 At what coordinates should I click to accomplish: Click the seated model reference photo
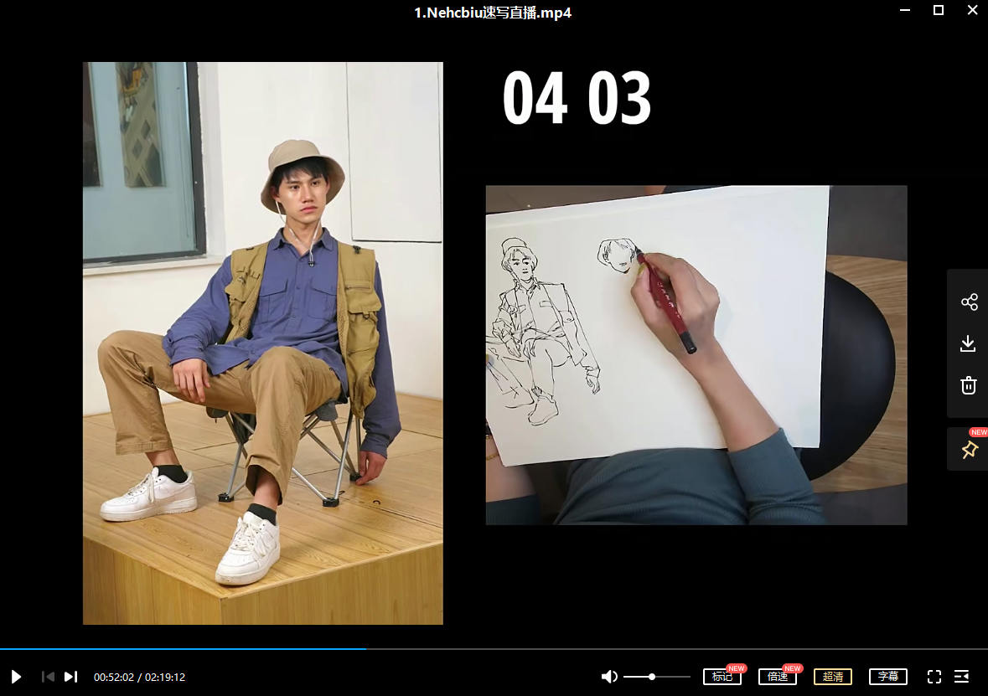(x=262, y=343)
